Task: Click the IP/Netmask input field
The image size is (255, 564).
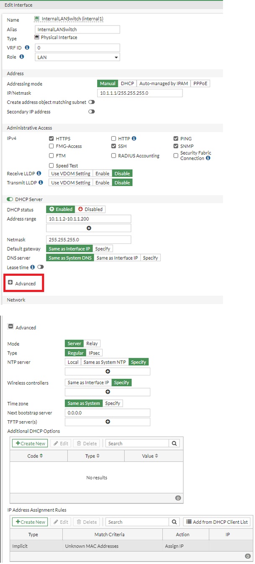Action: click(x=140, y=93)
